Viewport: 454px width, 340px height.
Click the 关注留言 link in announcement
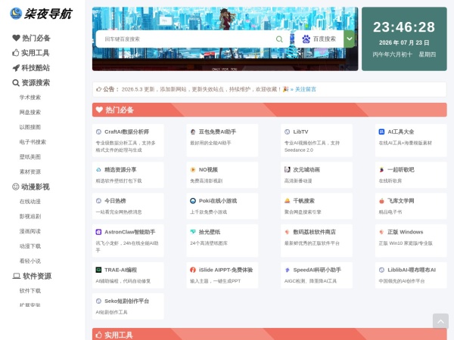pyautogui.click(x=306, y=89)
